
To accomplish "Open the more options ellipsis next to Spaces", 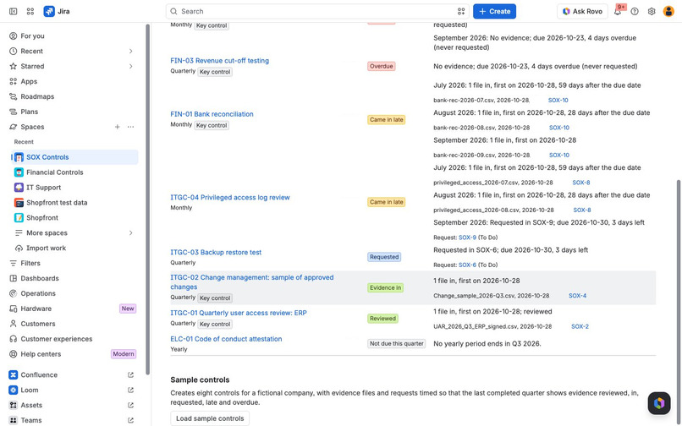I will click(x=130, y=127).
